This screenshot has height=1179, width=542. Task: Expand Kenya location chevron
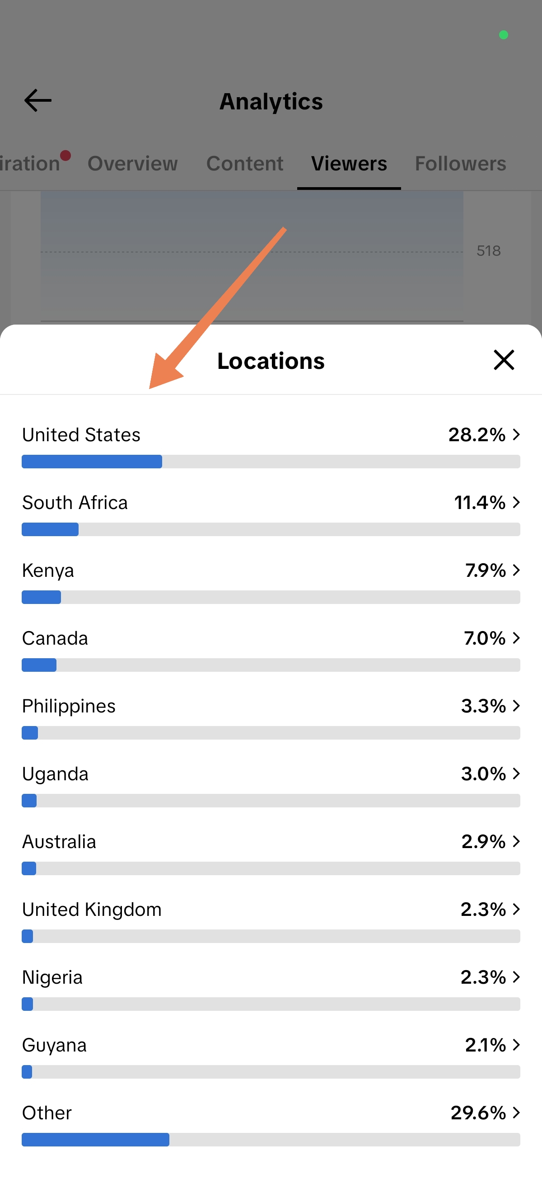click(x=516, y=570)
